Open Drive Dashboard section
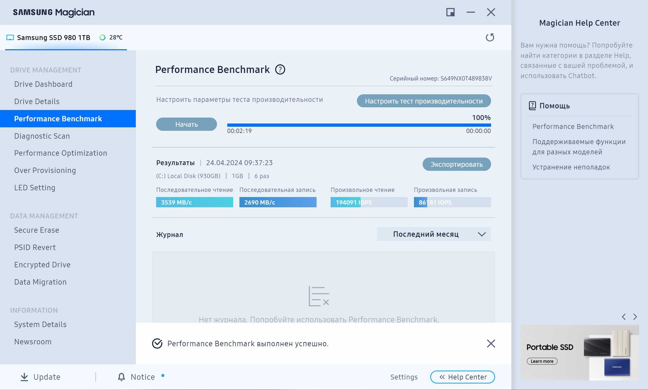This screenshot has height=390, width=648. coord(43,84)
